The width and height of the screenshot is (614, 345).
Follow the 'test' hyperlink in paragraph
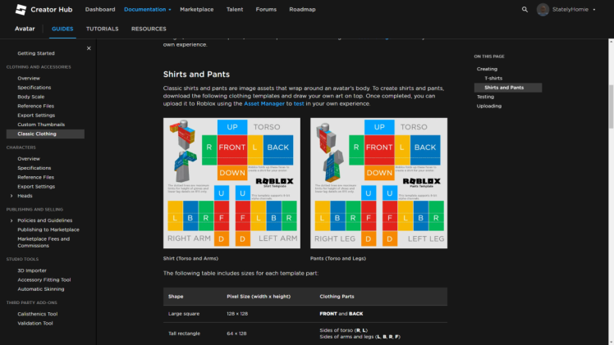point(299,104)
